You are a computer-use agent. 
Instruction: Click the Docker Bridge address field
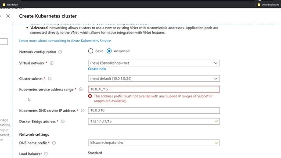click(154, 121)
